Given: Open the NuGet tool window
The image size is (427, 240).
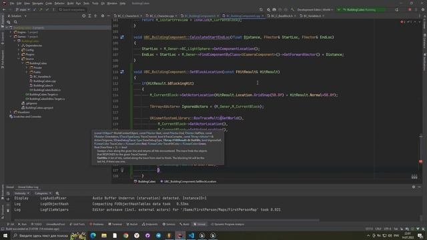Looking at the screenshot, I should [x=132, y=224].
